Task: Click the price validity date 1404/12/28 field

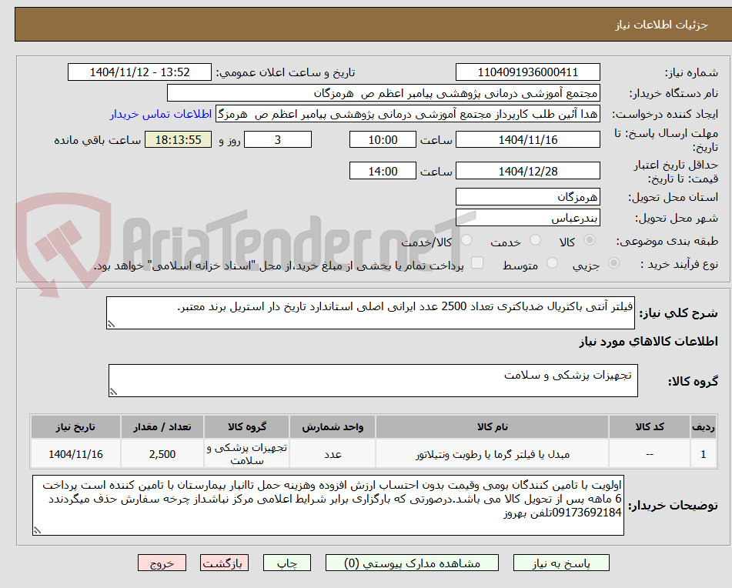Action: pyautogui.click(x=527, y=171)
